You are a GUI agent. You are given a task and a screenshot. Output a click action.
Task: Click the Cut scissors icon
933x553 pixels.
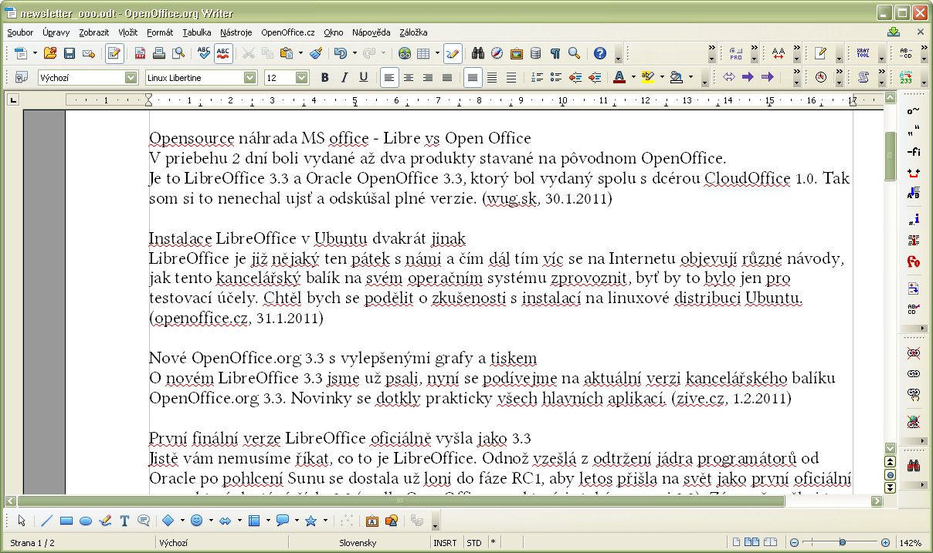(249, 53)
